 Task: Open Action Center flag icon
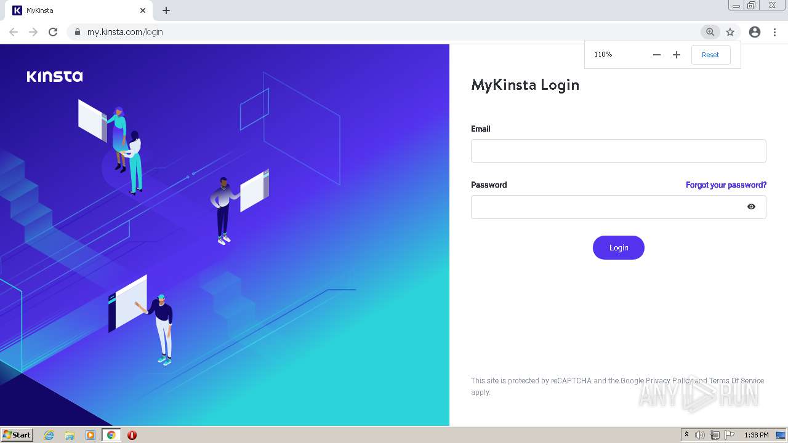pos(730,435)
